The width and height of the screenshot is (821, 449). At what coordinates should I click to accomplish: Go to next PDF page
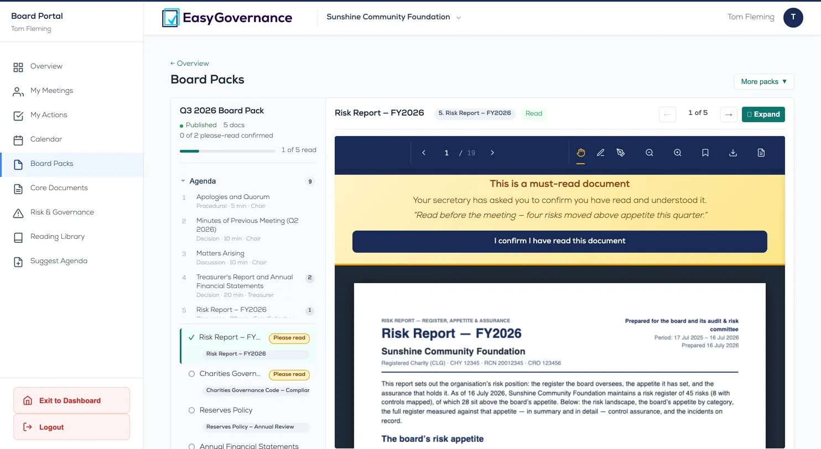click(x=492, y=153)
